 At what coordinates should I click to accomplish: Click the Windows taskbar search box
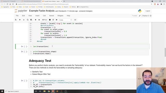(x=19, y=91)
